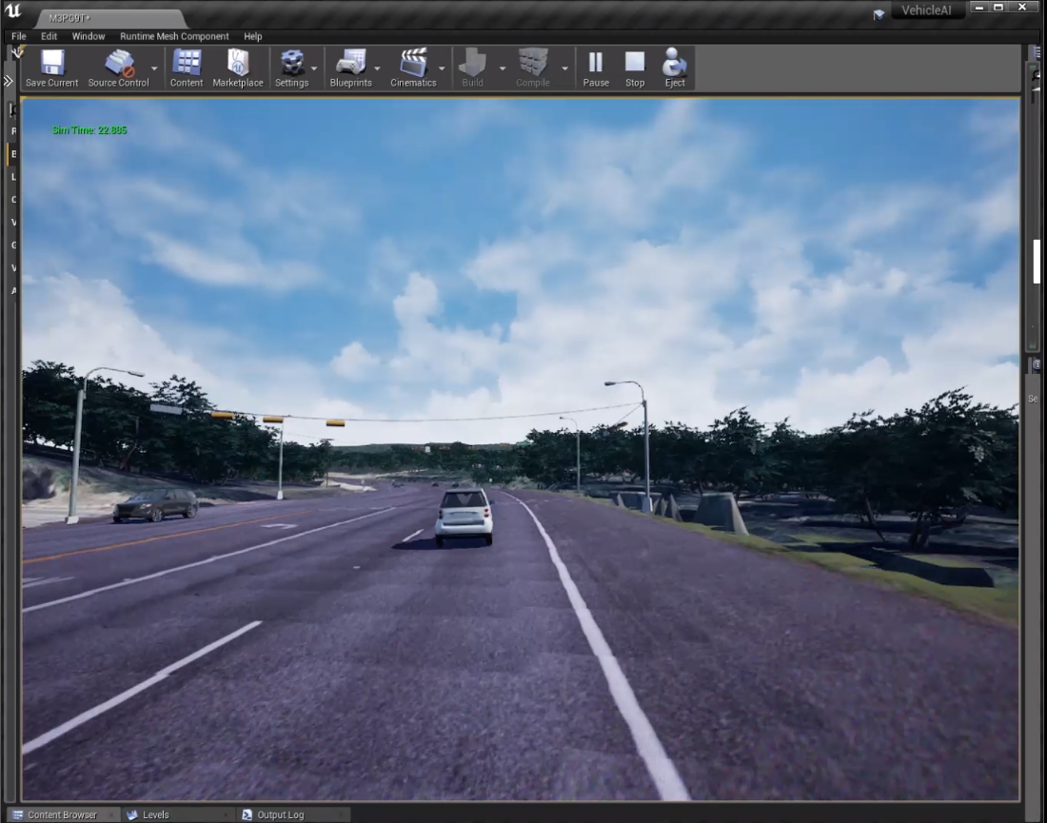Click the Cinematics clapperboard icon
This screenshot has width=1047, height=823.
pyautogui.click(x=413, y=62)
